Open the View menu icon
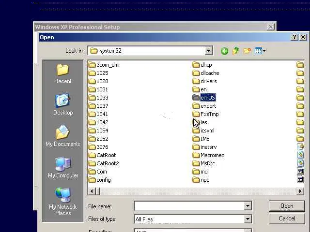This screenshot has height=232, width=310. [260, 51]
